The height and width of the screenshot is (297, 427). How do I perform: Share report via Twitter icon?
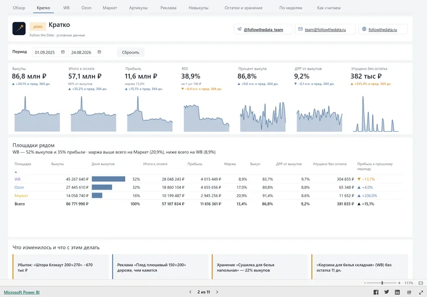point(387,292)
